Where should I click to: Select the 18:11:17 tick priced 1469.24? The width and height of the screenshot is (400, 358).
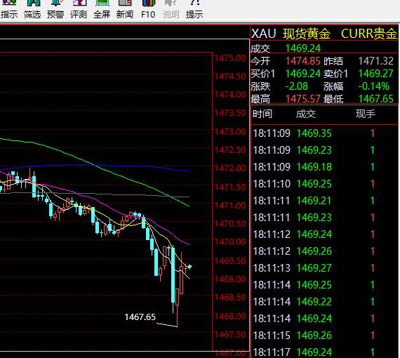[x=324, y=352]
